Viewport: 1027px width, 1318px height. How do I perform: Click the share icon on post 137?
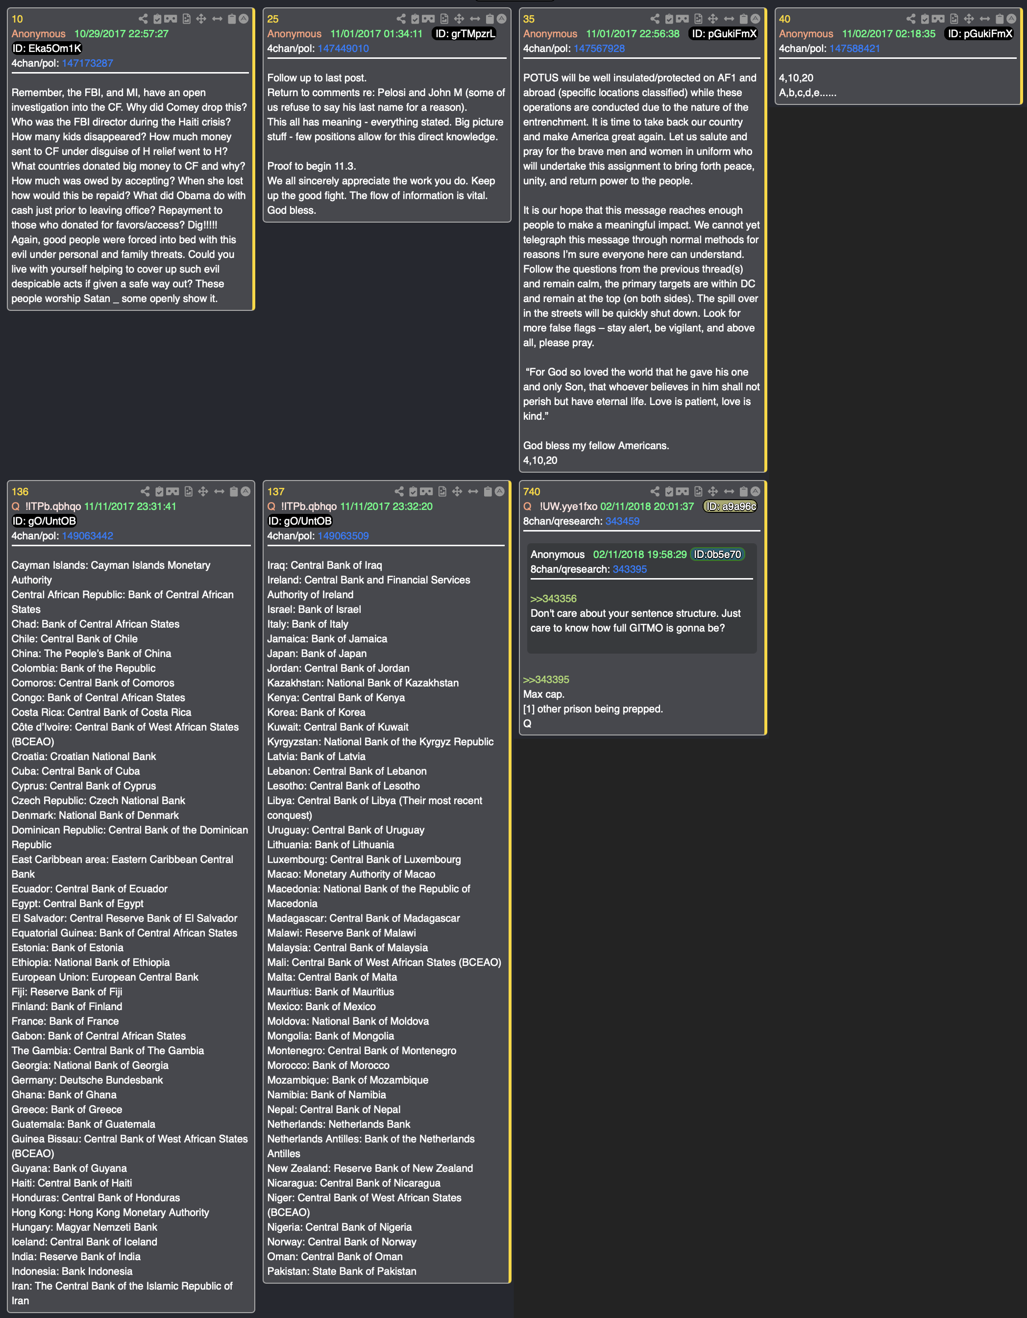click(399, 491)
